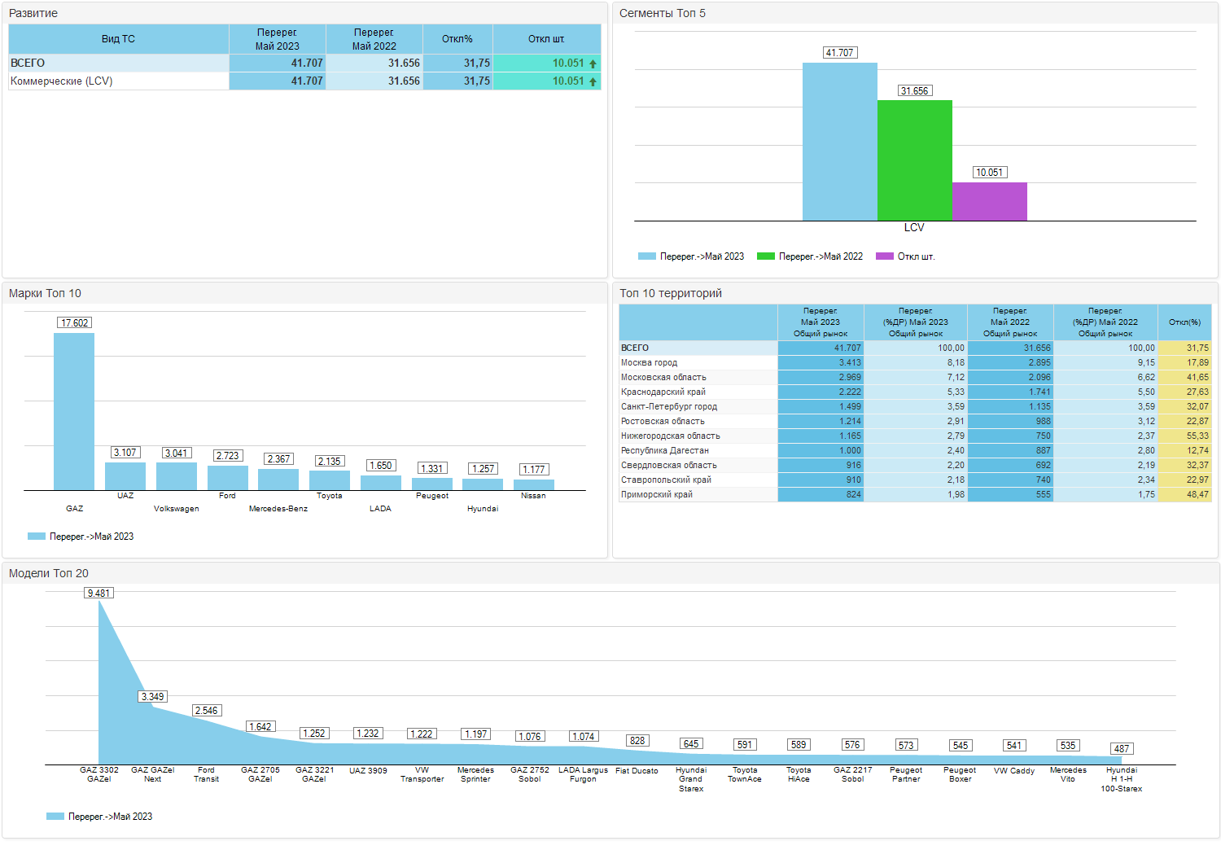Click the Приморский край row

coord(915,494)
